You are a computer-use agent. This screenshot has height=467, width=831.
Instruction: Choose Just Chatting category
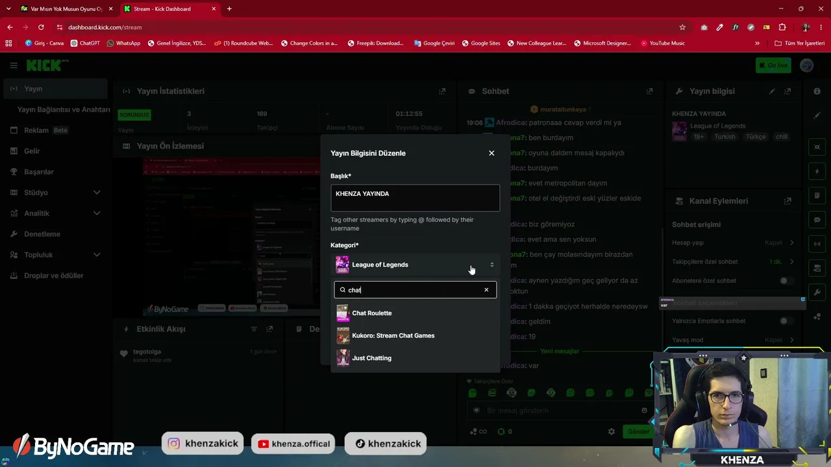point(415,358)
